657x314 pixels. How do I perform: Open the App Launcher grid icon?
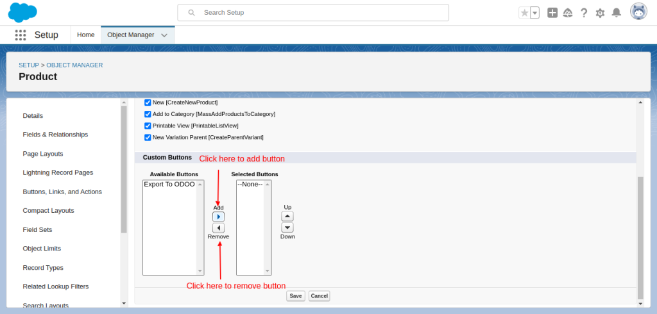point(20,35)
